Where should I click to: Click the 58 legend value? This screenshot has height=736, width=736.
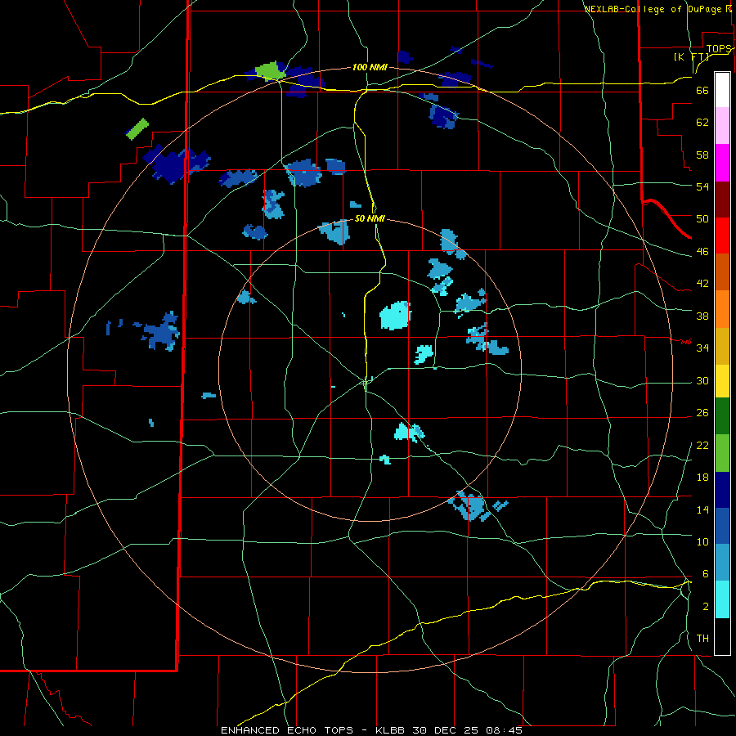pyautogui.click(x=702, y=155)
